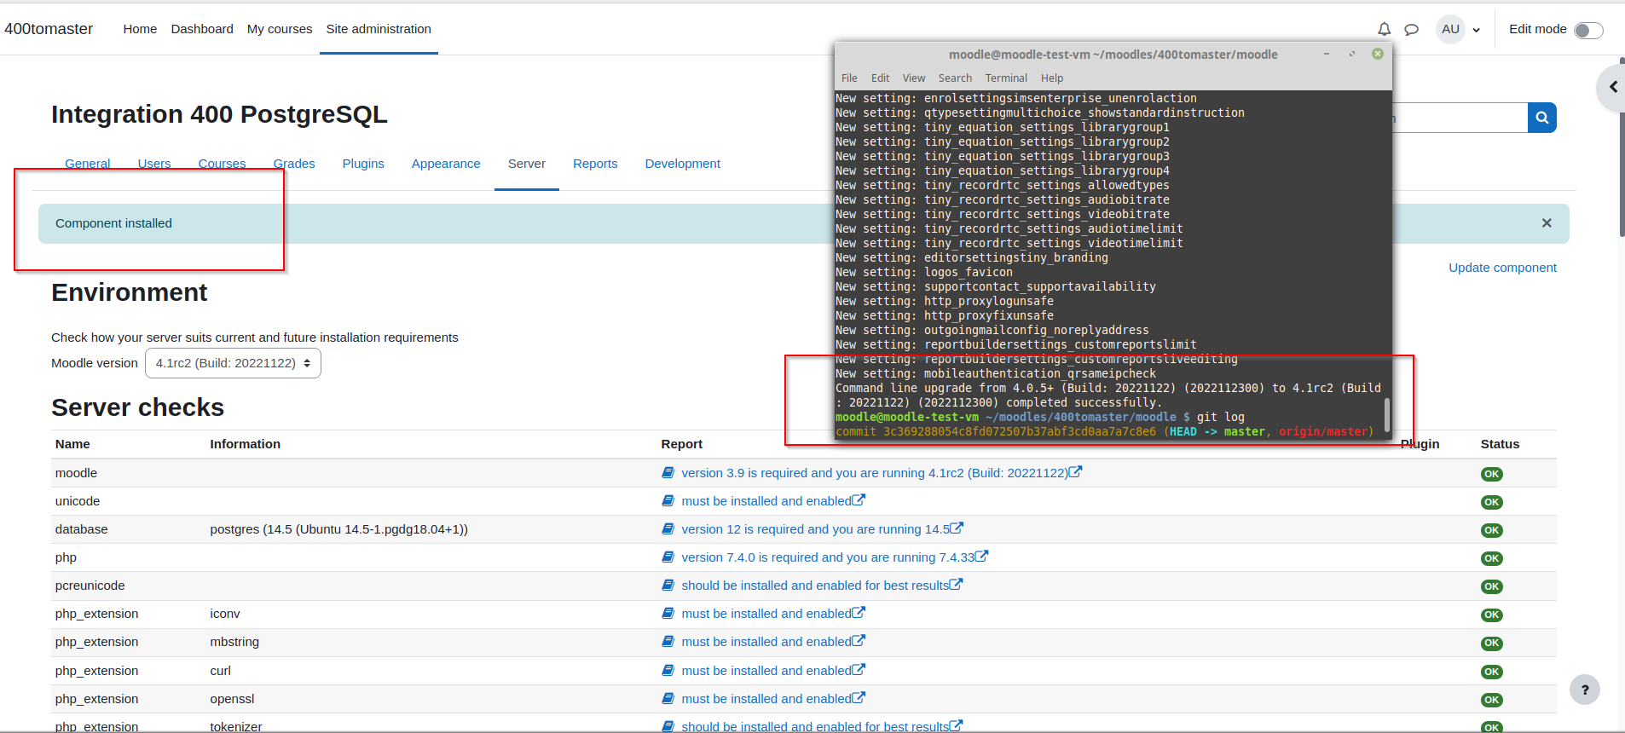The image size is (1625, 733).
Task: Open My courses in top navigation
Action: tap(280, 29)
